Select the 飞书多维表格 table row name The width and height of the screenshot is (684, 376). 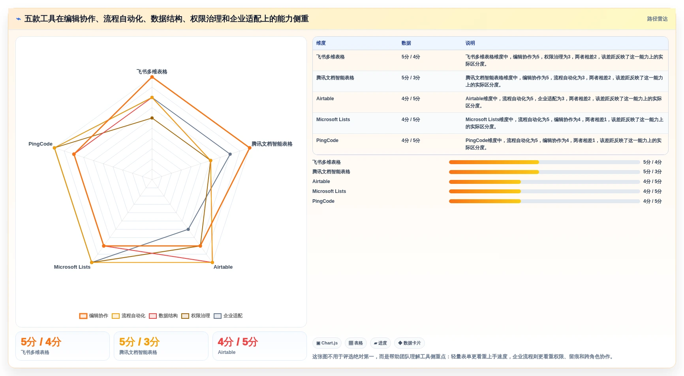pos(331,57)
